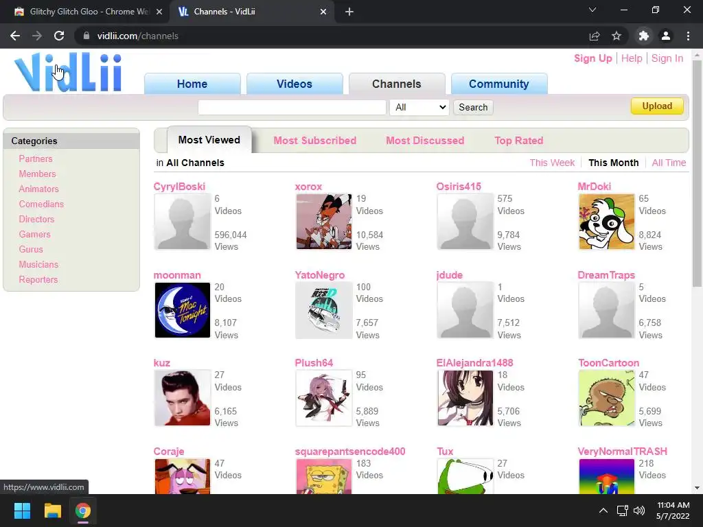Open the Gamers category
703x527 pixels.
(34, 234)
